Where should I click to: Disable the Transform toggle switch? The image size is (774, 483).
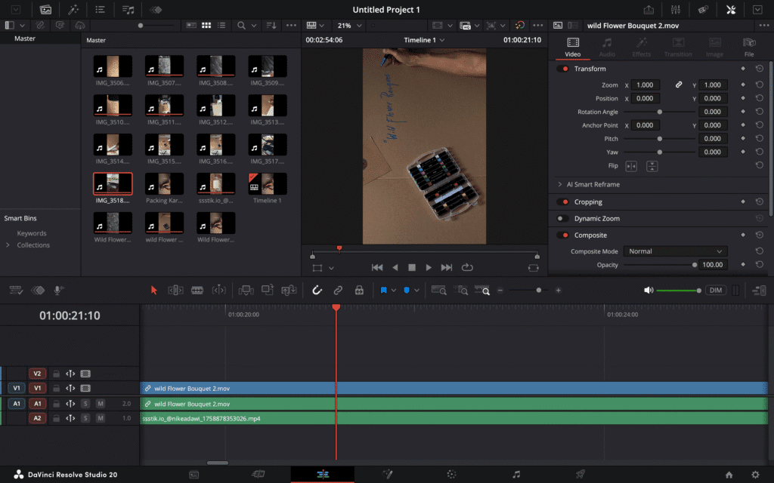point(562,69)
